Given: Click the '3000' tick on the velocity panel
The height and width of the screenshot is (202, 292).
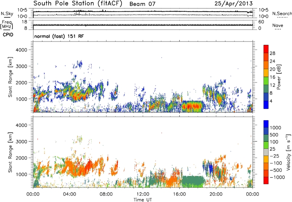Looking at the screenshot, I should (x=22, y=141).
